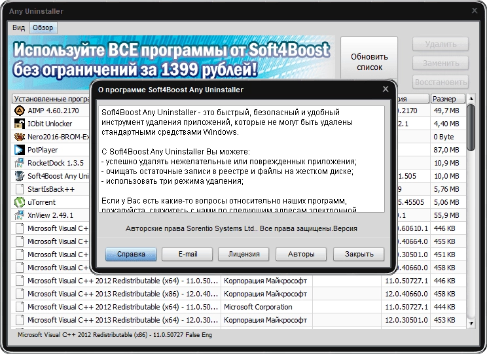487x354 pixels.
Task: Open the Обзор menu
Action: click(x=43, y=27)
